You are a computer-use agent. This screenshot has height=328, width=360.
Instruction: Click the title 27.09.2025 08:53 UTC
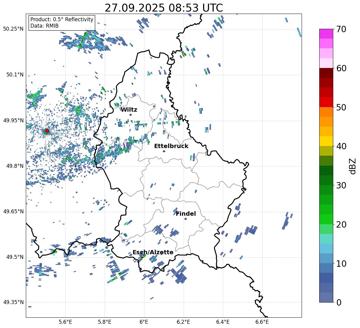[164, 8]
